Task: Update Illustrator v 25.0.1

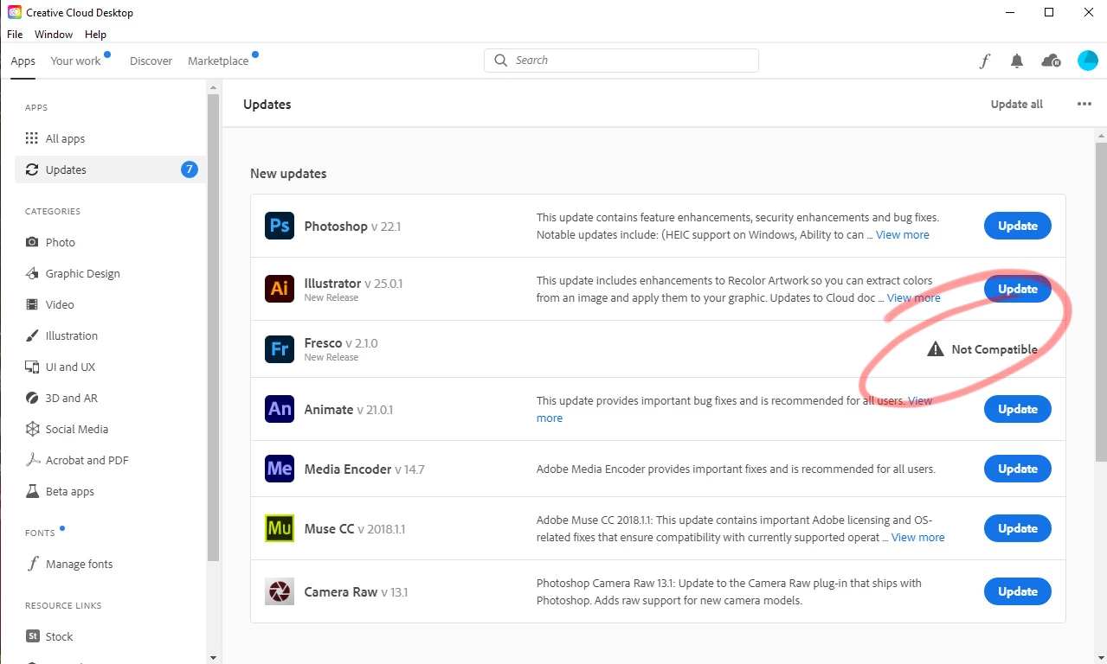Action: coord(1018,289)
